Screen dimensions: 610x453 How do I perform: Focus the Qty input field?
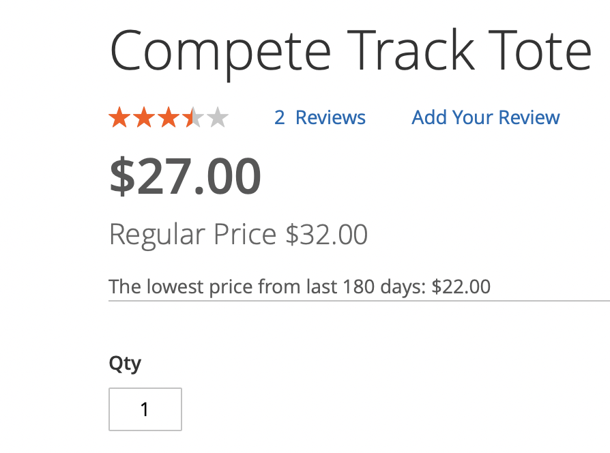145,409
